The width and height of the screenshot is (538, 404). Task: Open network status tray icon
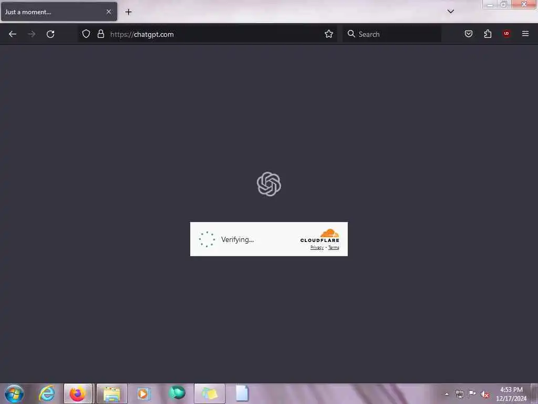(459, 394)
